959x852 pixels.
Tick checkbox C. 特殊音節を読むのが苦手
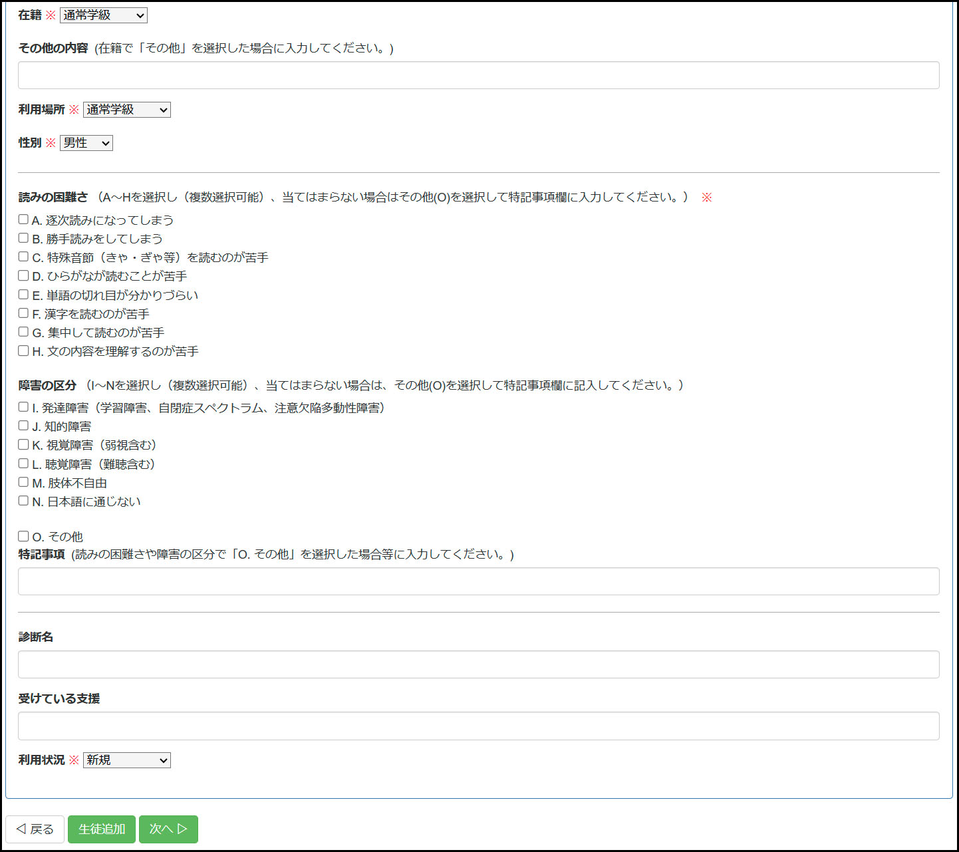(x=23, y=257)
